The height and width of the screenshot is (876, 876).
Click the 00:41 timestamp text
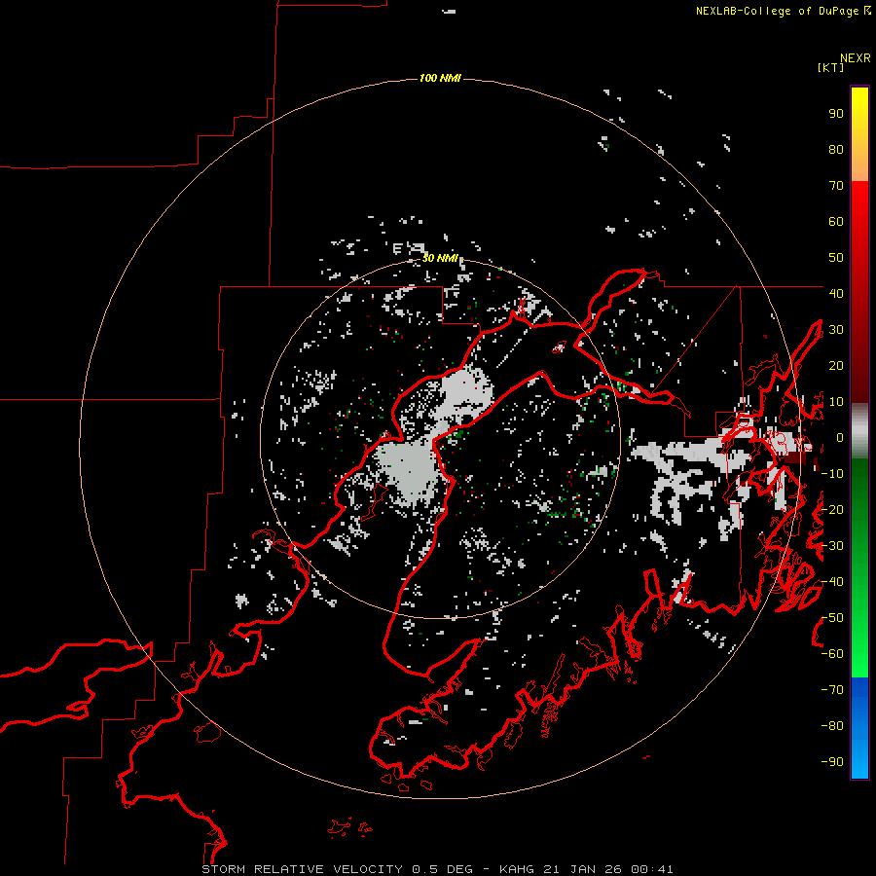tap(652, 869)
